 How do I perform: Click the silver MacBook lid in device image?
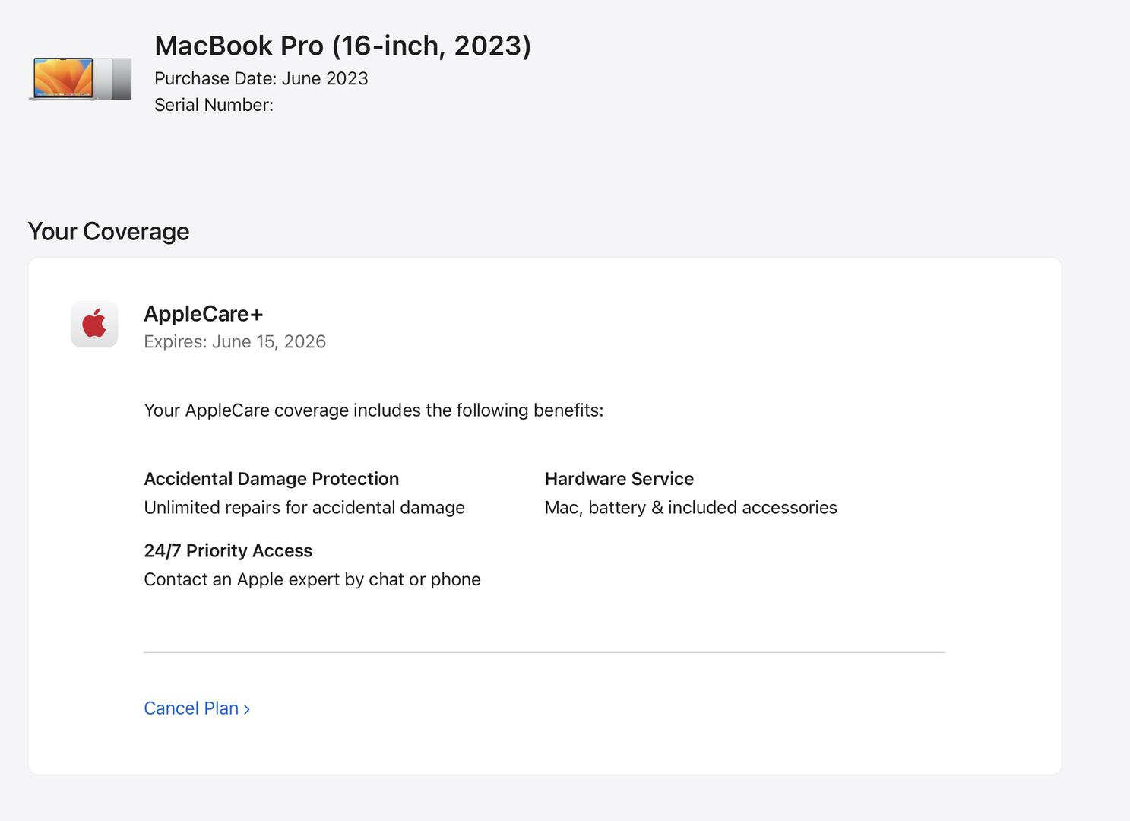coord(118,78)
